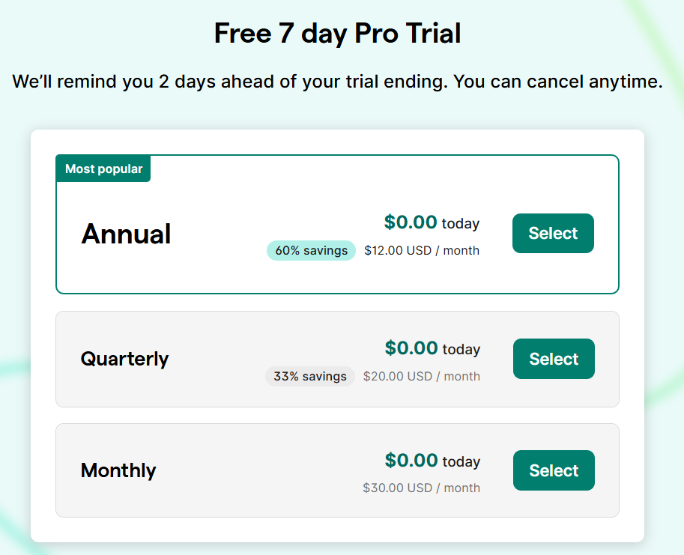Select the Quarterly plan

(553, 359)
